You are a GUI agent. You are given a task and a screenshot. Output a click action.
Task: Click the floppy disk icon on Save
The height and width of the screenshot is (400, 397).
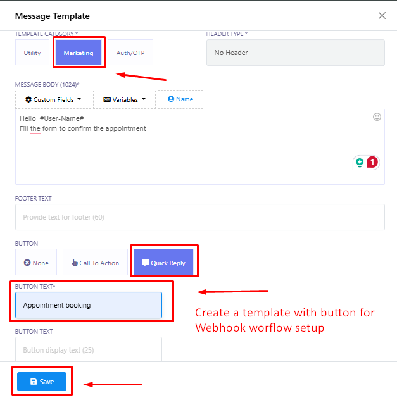click(x=34, y=382)
